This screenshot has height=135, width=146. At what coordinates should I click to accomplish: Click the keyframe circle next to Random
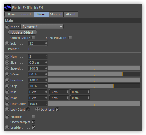pos(7,80)
